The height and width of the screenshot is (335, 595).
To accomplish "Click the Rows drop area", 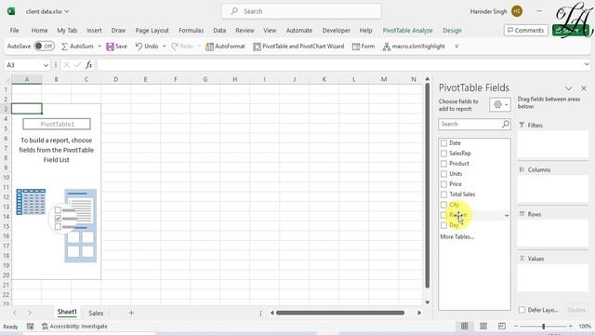I will [552, 233].
